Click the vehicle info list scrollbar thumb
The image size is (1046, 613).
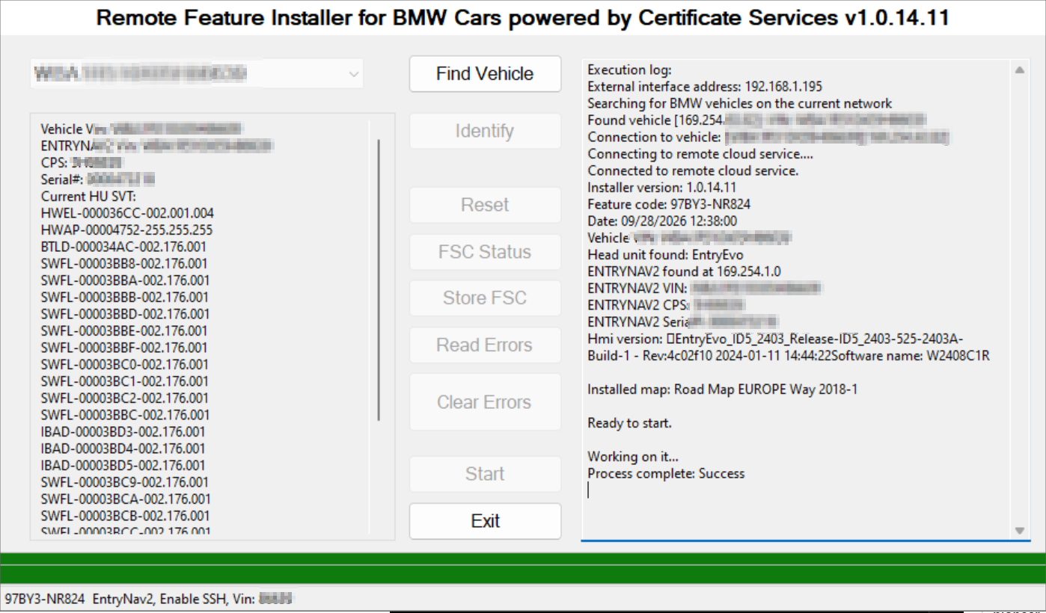point(379,280)
